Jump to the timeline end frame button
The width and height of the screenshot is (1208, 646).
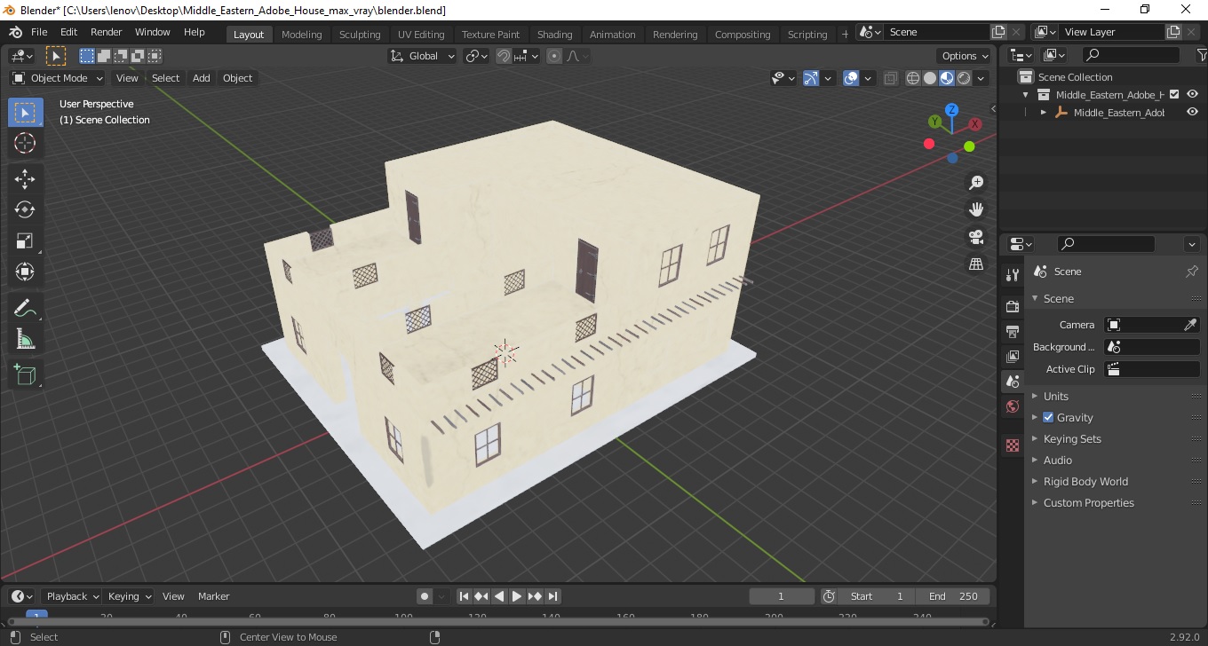(552, 596)
